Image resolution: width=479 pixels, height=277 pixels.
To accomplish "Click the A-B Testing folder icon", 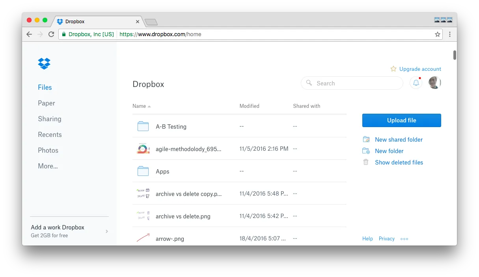I will (143, 126).
